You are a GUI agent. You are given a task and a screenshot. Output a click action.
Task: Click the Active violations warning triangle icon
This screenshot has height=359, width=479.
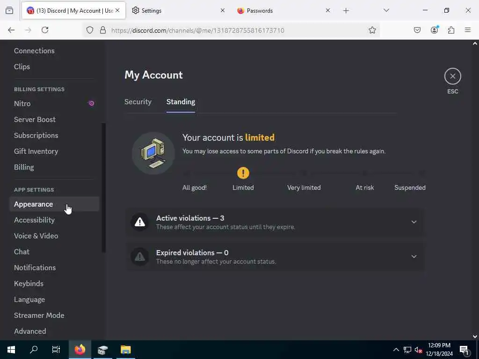click(x=140, y=222)
